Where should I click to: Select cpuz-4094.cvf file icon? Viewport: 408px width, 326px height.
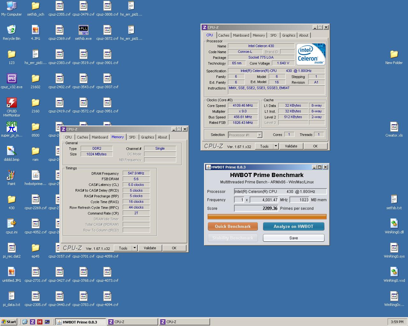107,299
